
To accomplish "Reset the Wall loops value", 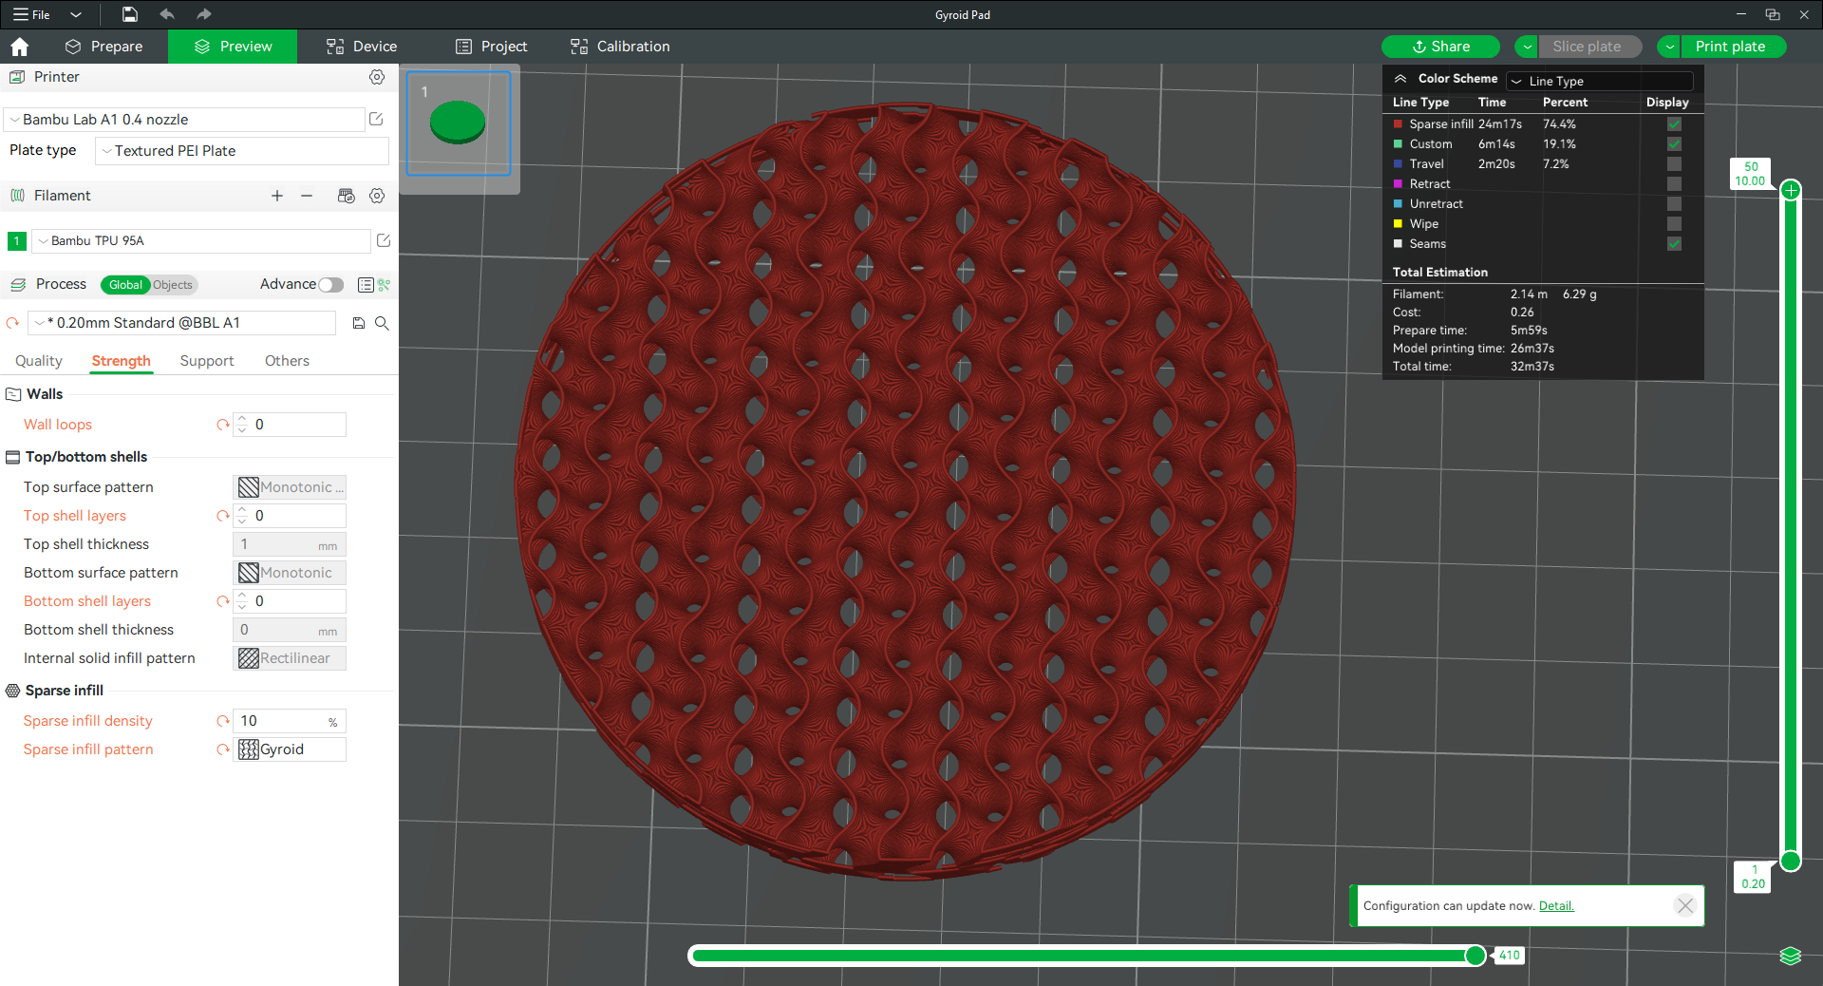I will pos(223,425).
